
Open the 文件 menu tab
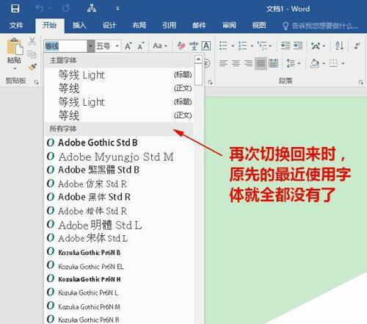coord(16,25)
